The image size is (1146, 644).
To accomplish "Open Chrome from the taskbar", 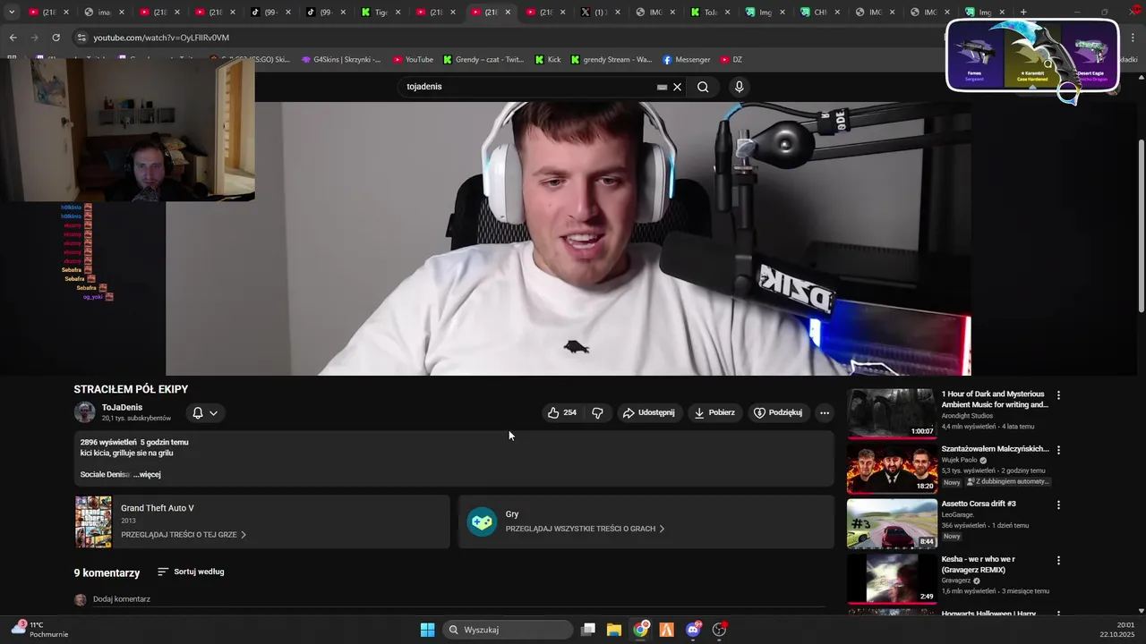I will pyautogui.click(x=641, y=630).
